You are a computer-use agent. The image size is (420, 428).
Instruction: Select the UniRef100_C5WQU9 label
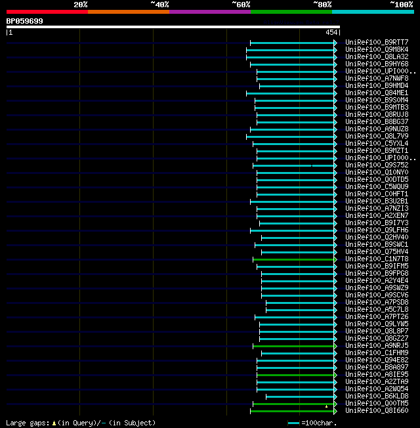[377, 187]
